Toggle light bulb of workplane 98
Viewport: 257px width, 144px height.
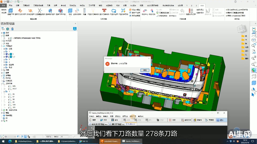tap(9, 99)
